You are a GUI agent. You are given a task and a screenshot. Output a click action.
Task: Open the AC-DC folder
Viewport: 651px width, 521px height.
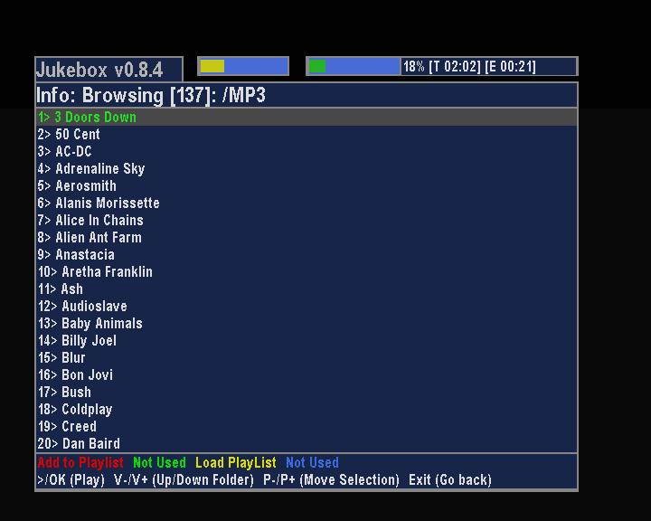pos(307,151)
